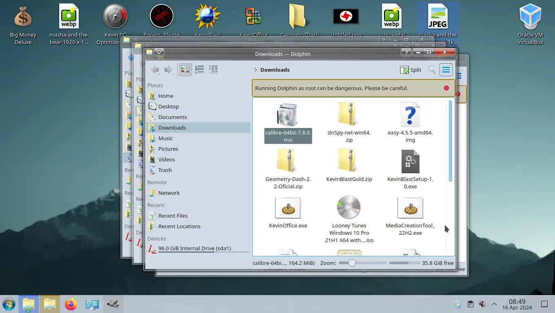555x313 pixels.
Task: Select the masha JPEG desktop file
Action: point(438,24)
